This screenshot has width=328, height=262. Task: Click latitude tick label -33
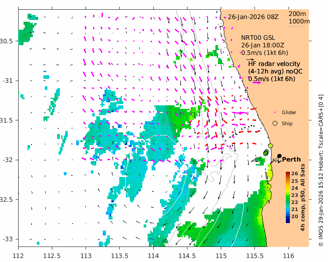point(8,239)
